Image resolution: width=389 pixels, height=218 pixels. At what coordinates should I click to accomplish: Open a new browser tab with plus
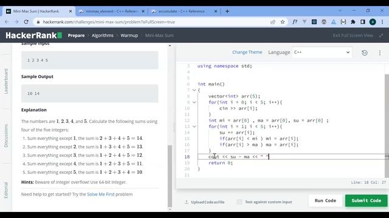coord(227,11)
